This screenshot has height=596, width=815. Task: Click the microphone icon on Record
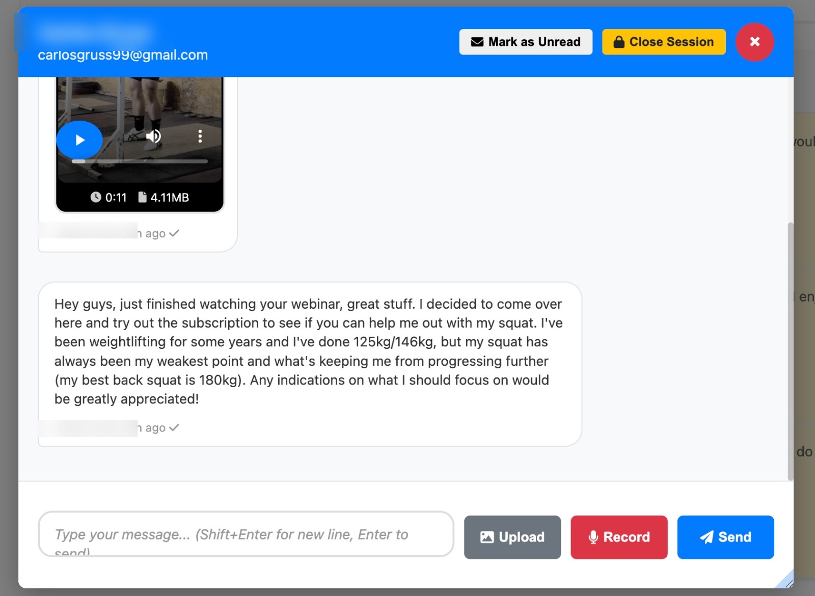tap(593, 537)
